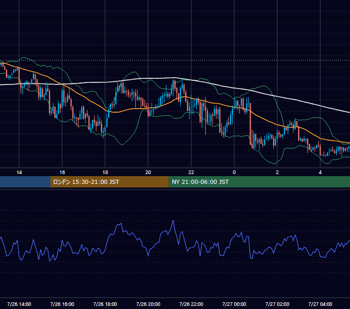Click the 7/26 16:00 time label
This screenshot has width=350, height=309.
62,304
